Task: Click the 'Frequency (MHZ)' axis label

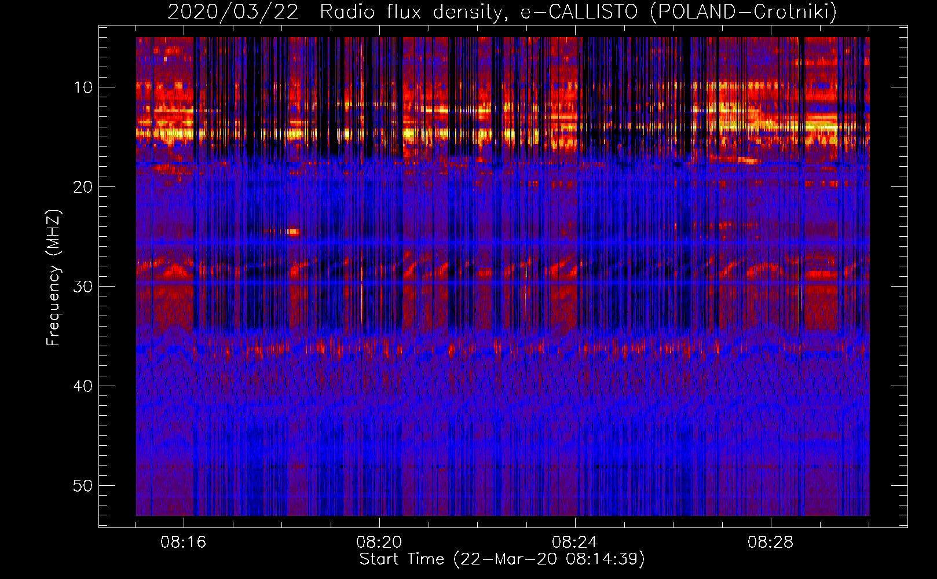Action: 53,278
